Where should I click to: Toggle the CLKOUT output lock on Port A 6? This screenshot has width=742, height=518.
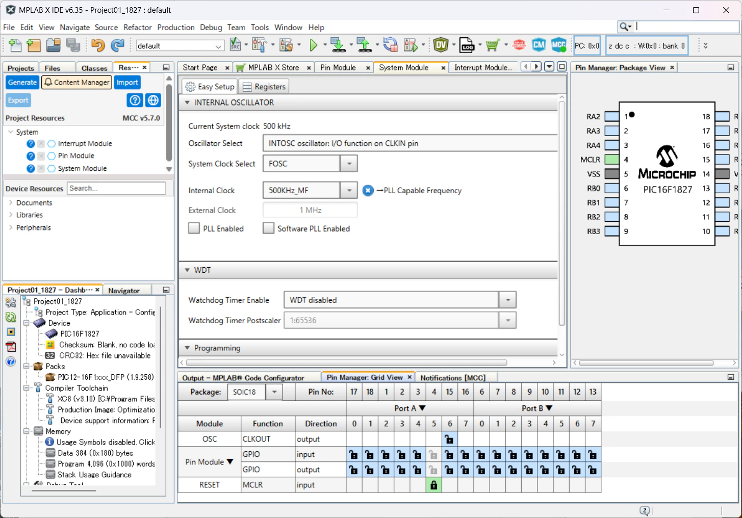point(449,439)
